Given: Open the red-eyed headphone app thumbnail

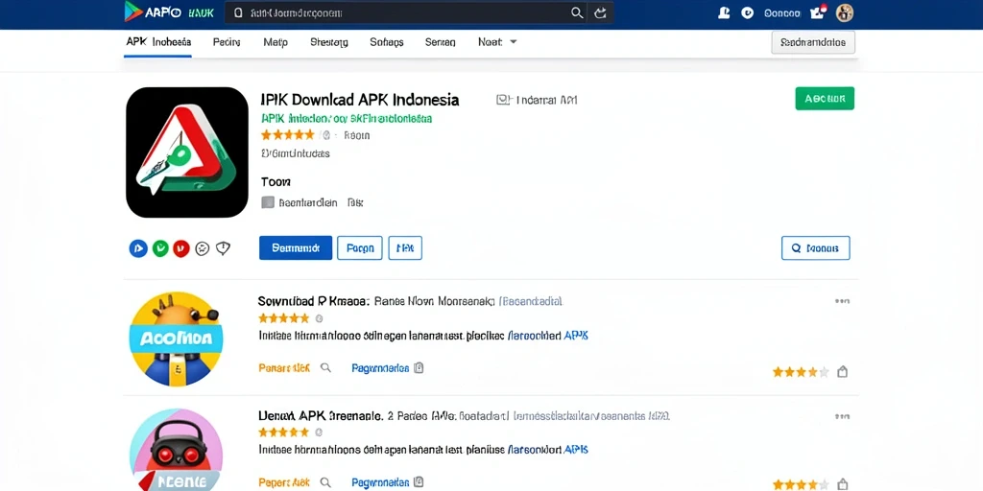Looking at the screenshot, I should click(176, 450).
